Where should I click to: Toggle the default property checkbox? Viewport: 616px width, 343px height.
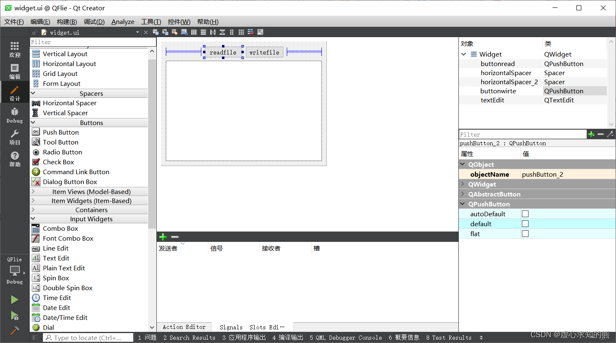point(525,224)
